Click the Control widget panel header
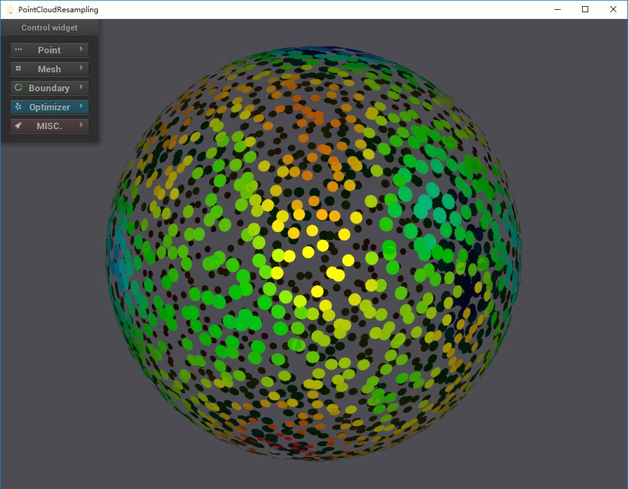This screenshot has width=628, height=489. tap(50, 28)
